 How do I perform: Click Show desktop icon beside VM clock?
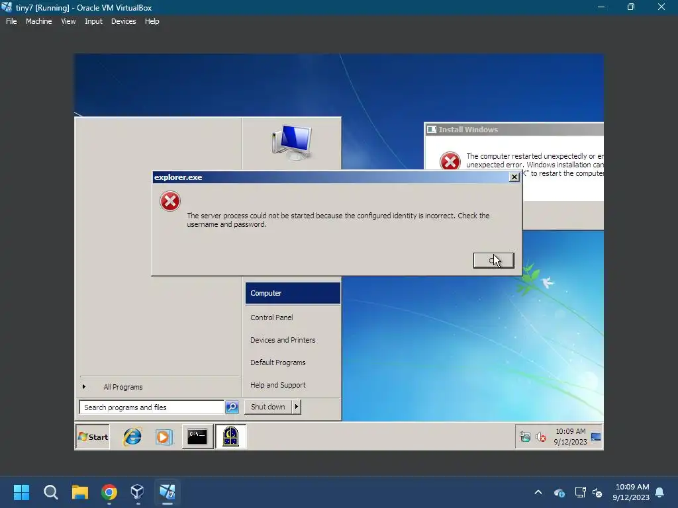click(596, 437)
